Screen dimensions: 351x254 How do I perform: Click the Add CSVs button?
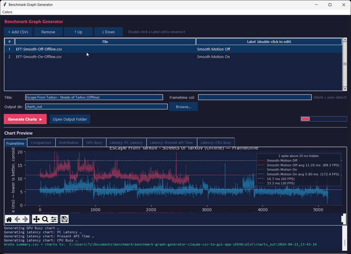[18, 31]
